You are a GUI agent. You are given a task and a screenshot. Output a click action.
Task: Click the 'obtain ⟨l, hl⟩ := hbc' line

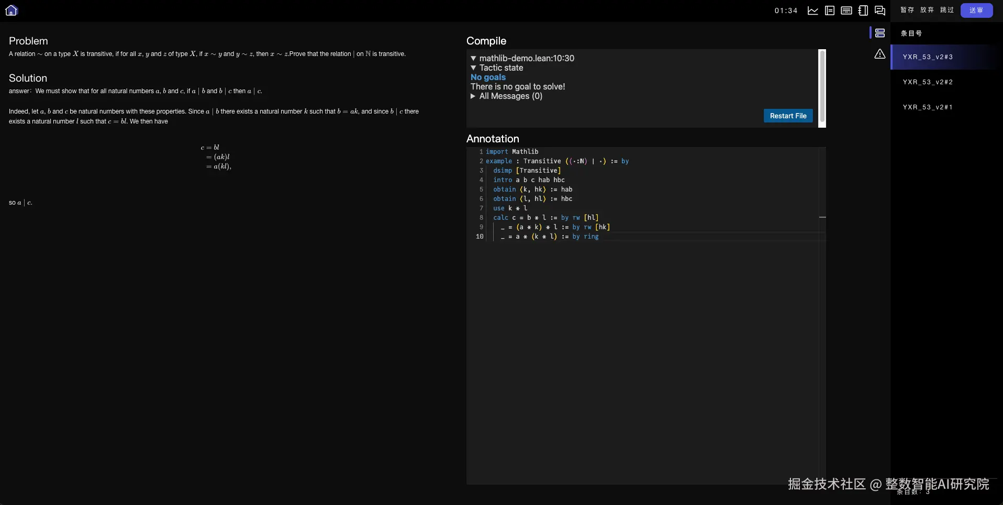point(532,199)
